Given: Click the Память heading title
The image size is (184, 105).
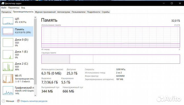Looking at the screenshot, I should pos(49,20).
